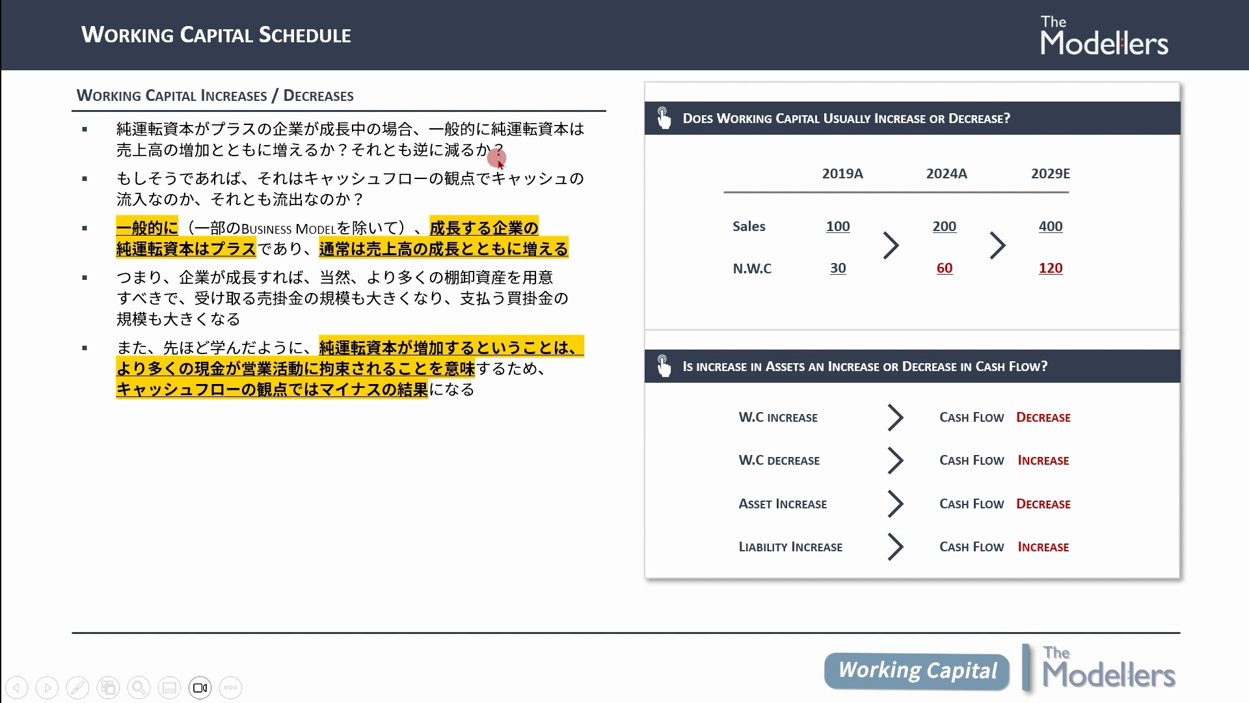
Task: Click chevron next to W.C Increase
Action: [895, 417]
